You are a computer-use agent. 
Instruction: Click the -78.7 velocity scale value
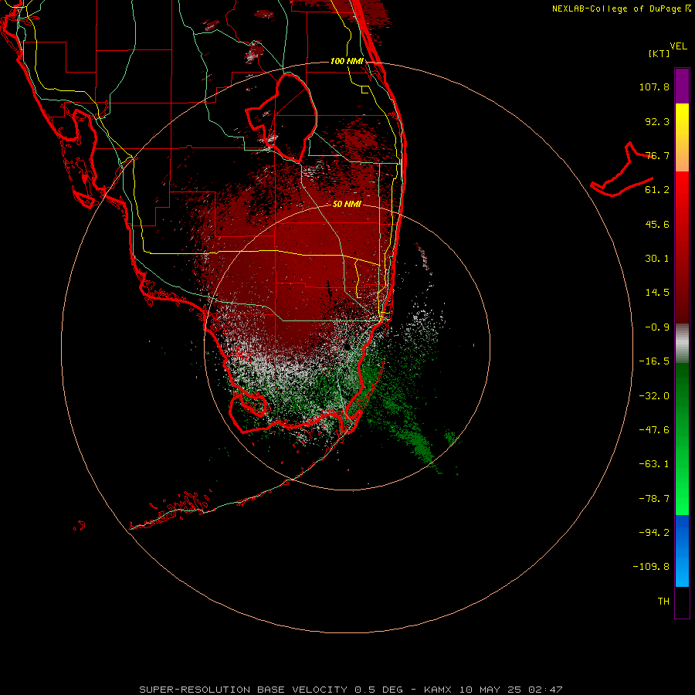pyautogui.click(x=654, y=499)
